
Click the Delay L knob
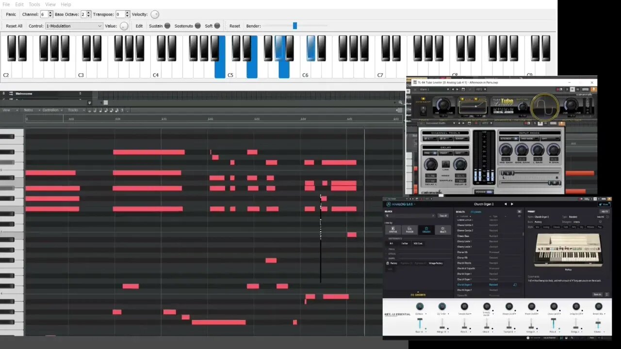click(x=431, y=164)
